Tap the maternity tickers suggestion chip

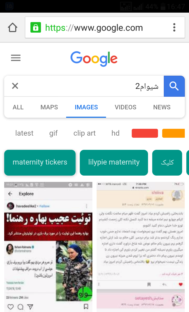click(40, 162)
